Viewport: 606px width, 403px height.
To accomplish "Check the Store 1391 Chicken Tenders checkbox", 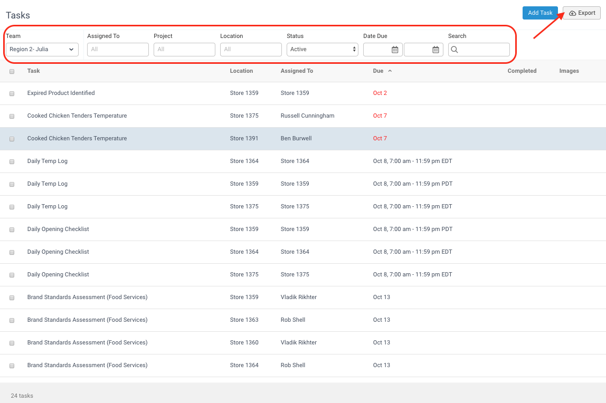I will [12, 139].
